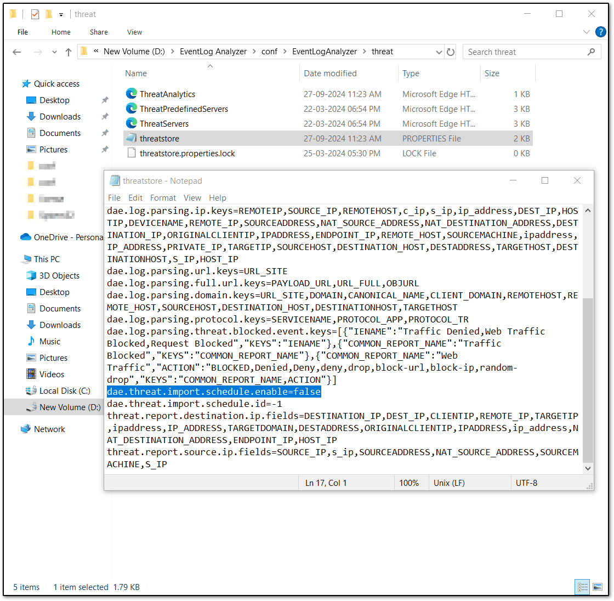614x601 pixels.
Task: Go up one folder level arrow
Action: click(69, 52)
